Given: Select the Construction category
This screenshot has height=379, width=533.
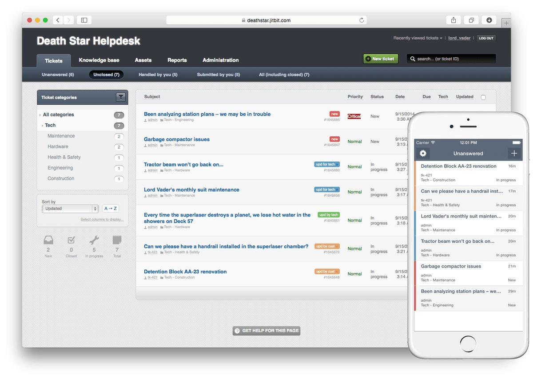Looking at the screenshot, I should (x=61, y=178).
